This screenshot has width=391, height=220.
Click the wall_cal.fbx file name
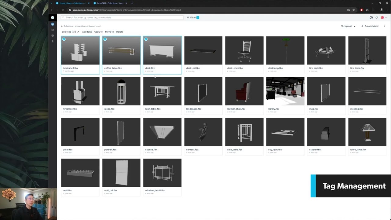pos(111,190)
